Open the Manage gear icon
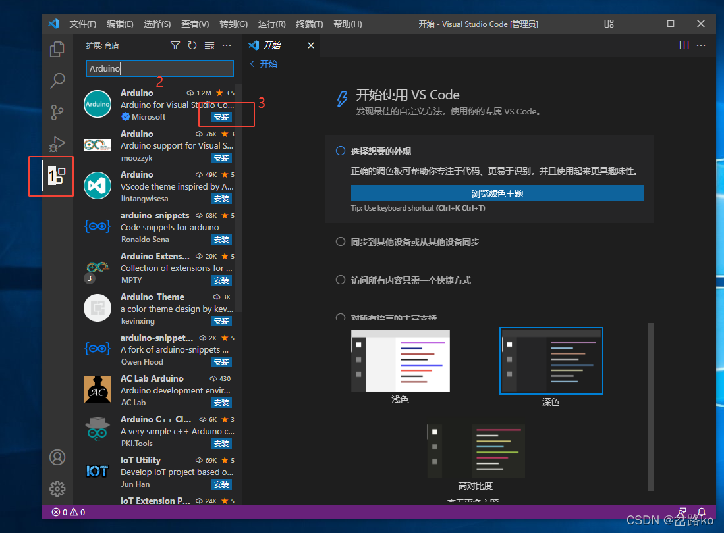The image size is (724, 533). 57,489
